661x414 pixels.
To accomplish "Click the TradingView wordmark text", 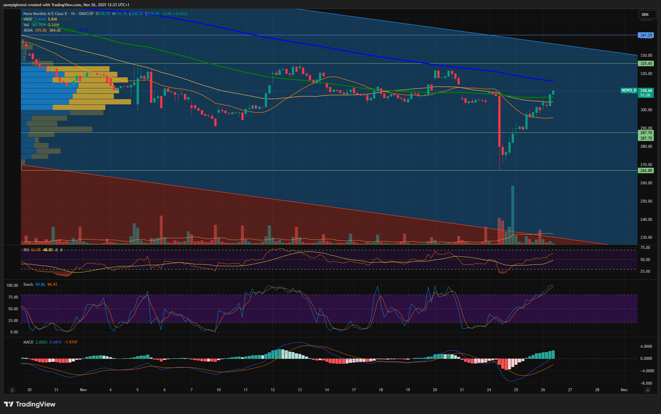I will point(36,404).
